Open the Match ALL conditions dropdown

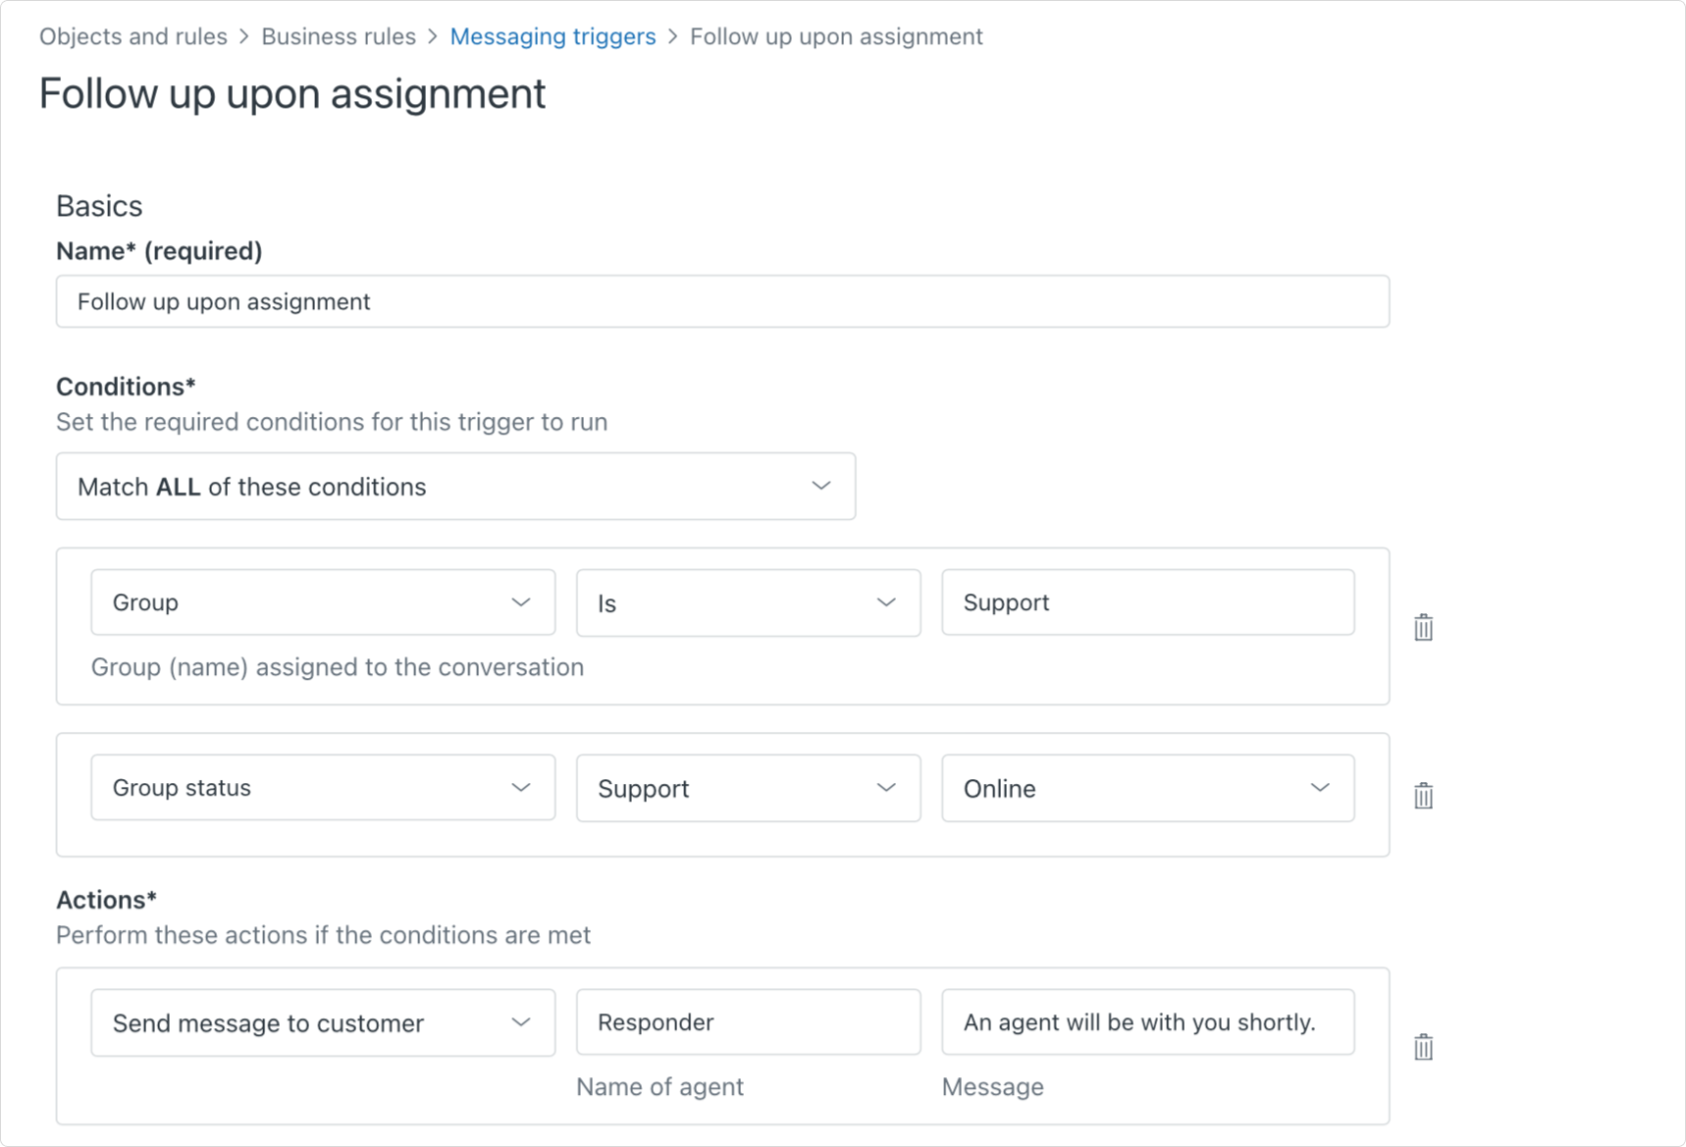click(455, 487)
